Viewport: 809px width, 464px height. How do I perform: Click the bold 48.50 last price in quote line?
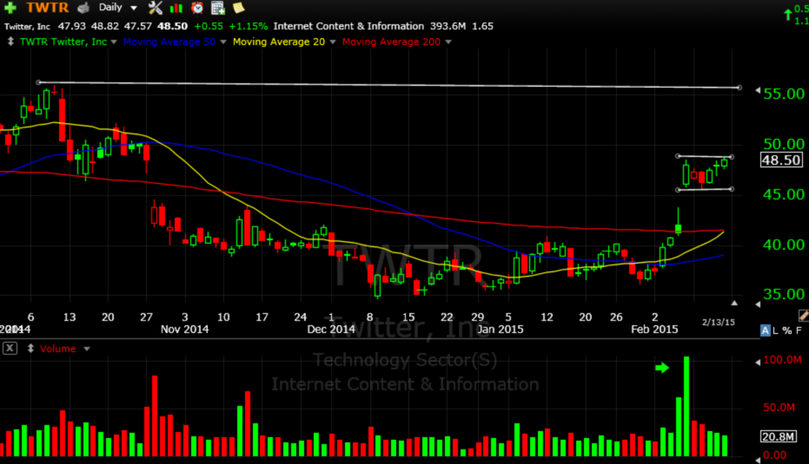coord(172,26)
